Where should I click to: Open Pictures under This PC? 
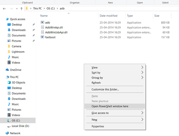click(16, 110)
